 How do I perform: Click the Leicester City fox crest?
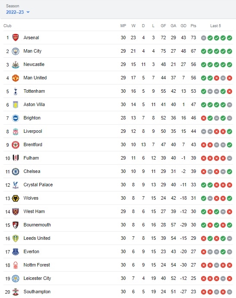pos(16,279)
